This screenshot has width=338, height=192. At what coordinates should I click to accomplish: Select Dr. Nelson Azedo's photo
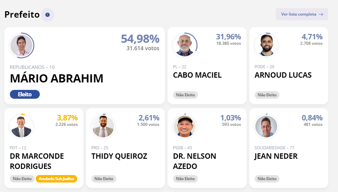[185, 127]
